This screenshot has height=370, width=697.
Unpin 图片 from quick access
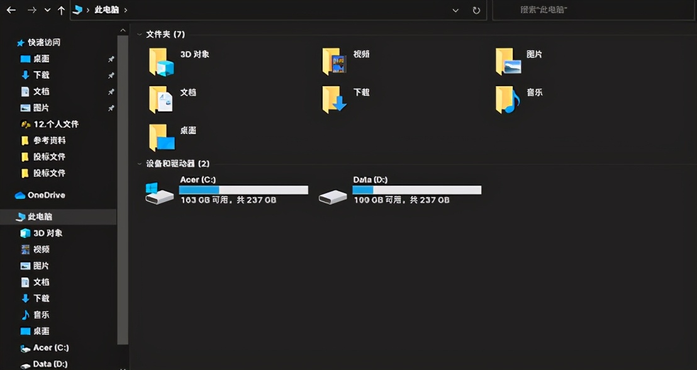[111, 108]
